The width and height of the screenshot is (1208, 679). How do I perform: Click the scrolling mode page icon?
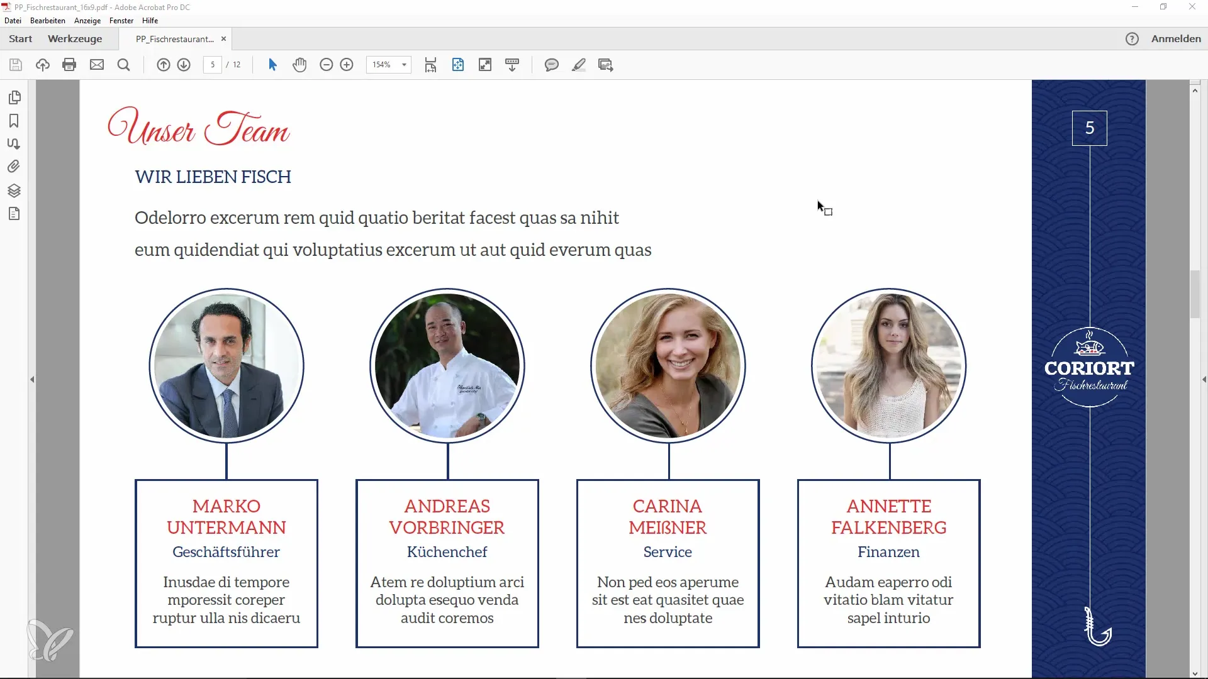tap(431, 65)
